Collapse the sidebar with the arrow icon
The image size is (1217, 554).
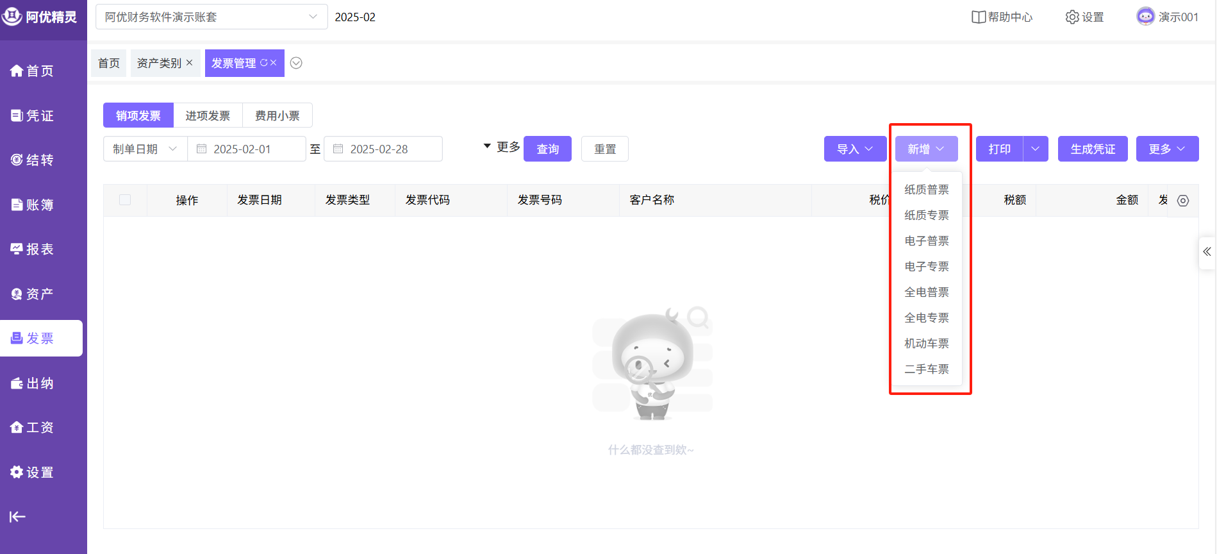[x=17, y=517]
